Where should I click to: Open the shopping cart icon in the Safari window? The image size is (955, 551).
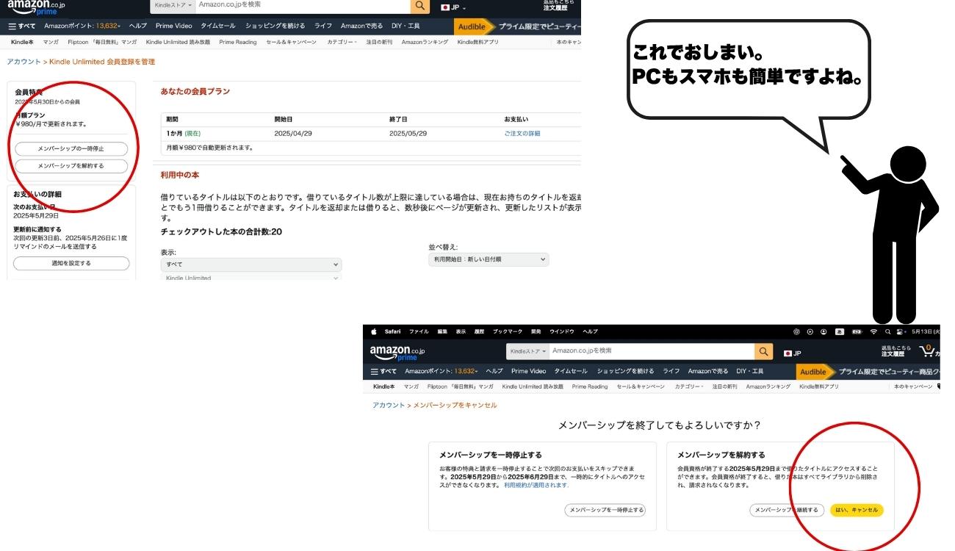click(x=929, y=351)
